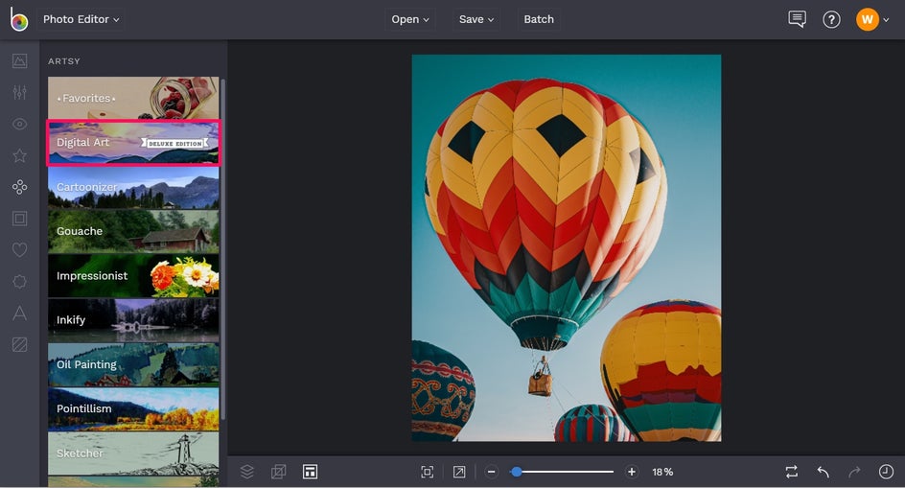This screenshot has height=488, width=905.
Task: Click the Batch button
Action: click(x=539, y=19)
